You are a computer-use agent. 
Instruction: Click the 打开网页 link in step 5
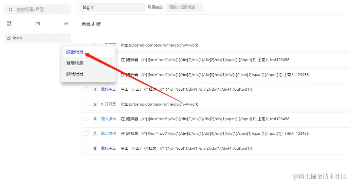click(x=108, y=104)
